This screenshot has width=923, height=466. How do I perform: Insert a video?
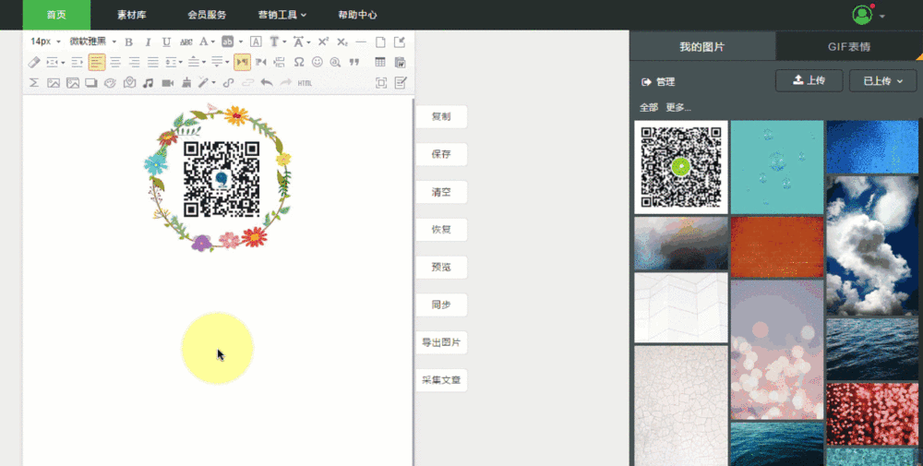click(x=167, y=83)
